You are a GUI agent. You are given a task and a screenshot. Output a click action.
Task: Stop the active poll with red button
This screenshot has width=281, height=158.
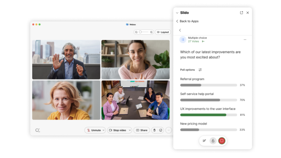(x=222, y=141)
